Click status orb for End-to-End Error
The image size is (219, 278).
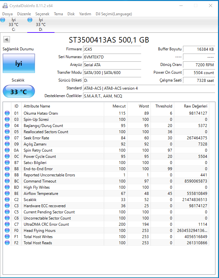pos(7,169)
